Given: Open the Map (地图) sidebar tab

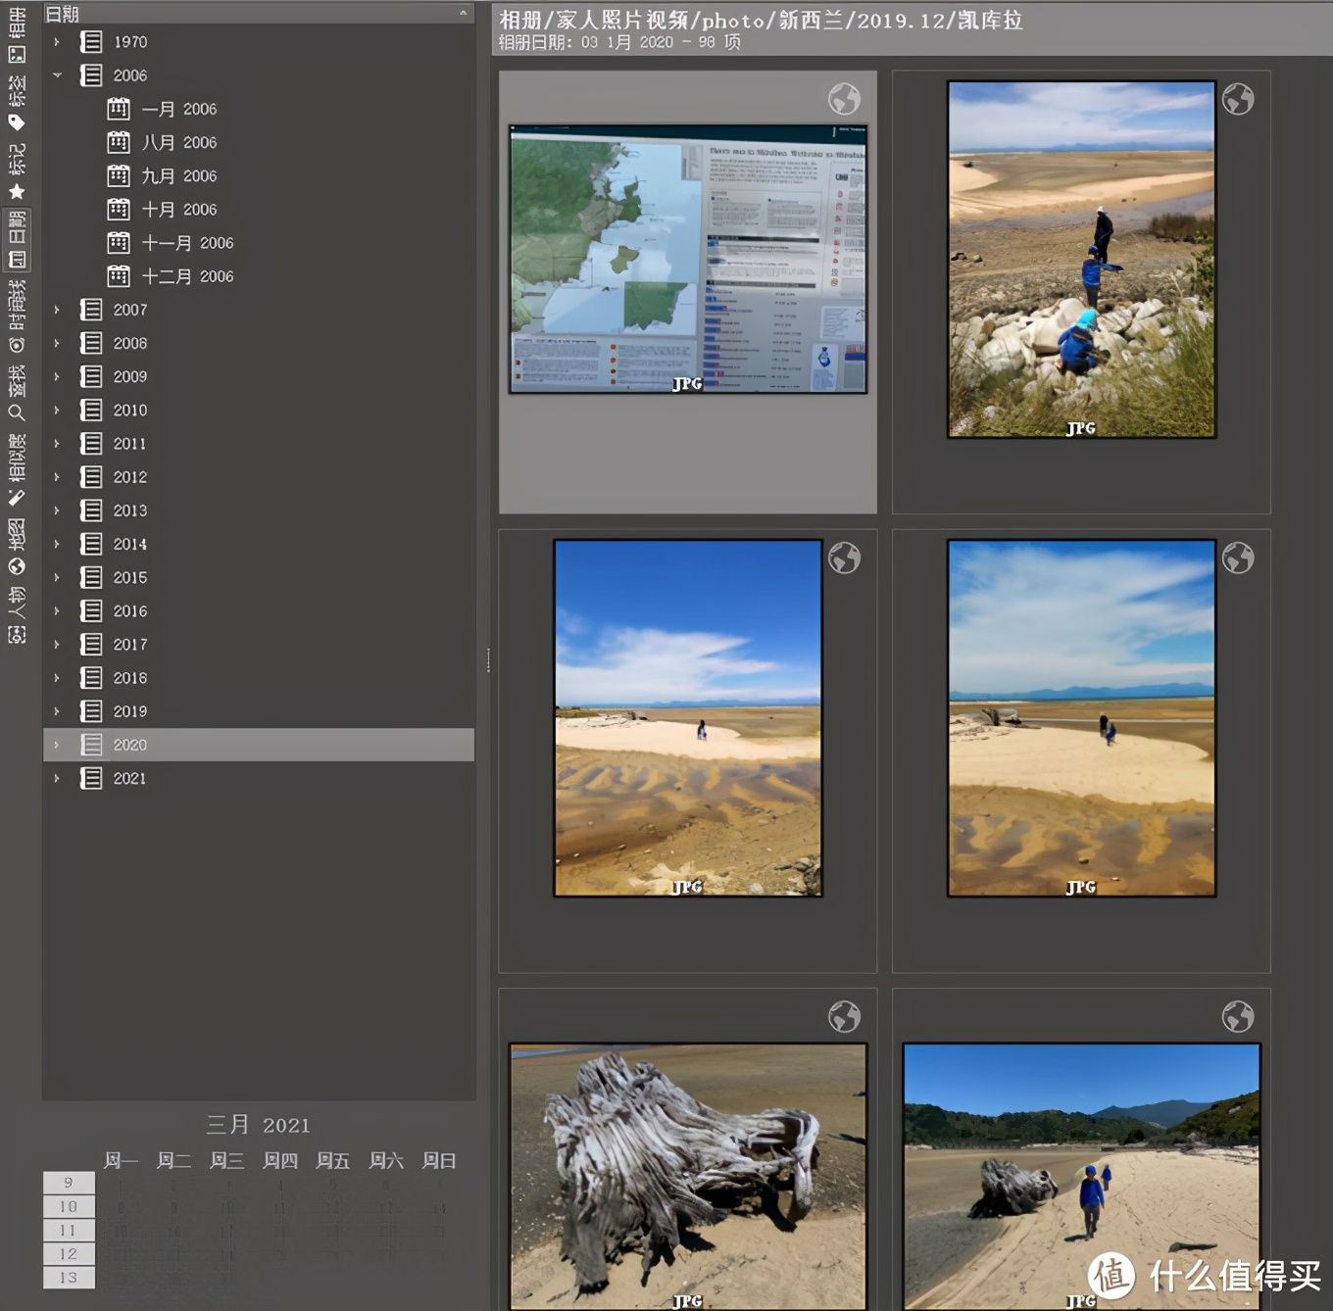Looking at the screenshot, I should 17,547.
